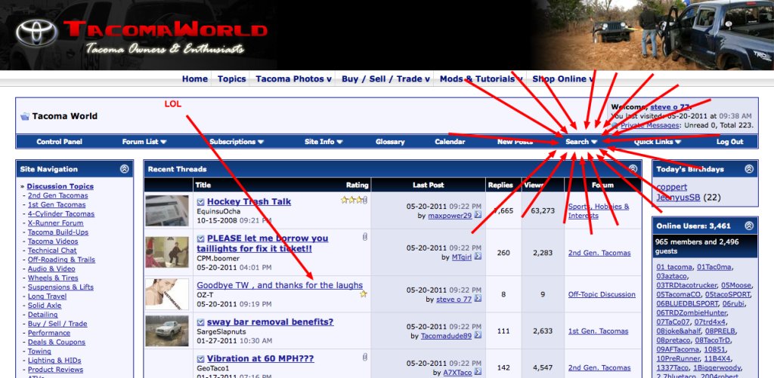Click new-post icon beside Vibration at 60 MPH
Viewport: 774px width, 378px height.
[200, 359]
